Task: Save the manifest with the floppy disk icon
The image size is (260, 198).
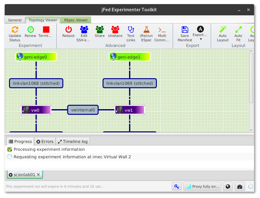Action: point(185,30)
